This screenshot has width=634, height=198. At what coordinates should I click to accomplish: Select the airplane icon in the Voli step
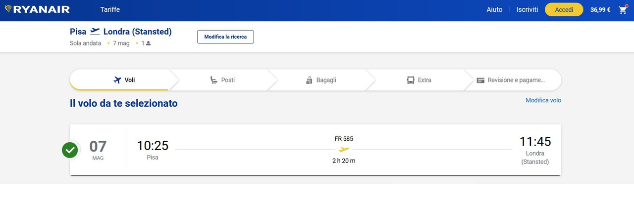pyautogui.click(x=117, y=80)
